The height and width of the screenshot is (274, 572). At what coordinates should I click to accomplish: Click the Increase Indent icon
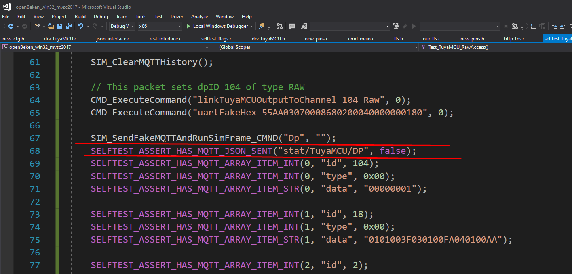click(x=563, y=26)
